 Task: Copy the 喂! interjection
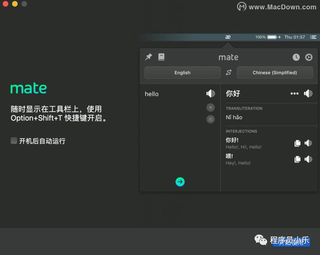tap(297, 159)
